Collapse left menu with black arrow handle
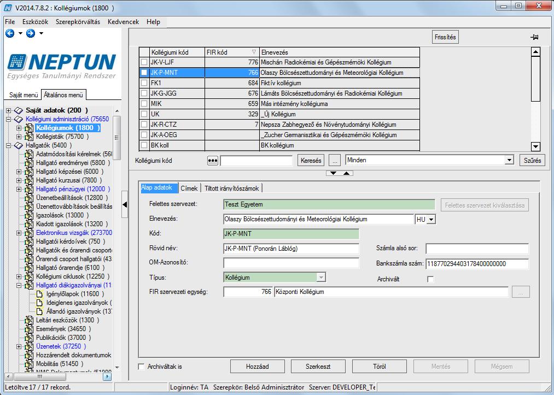The image size is (554, 395). pyautogui.click(x=124, y=204)
